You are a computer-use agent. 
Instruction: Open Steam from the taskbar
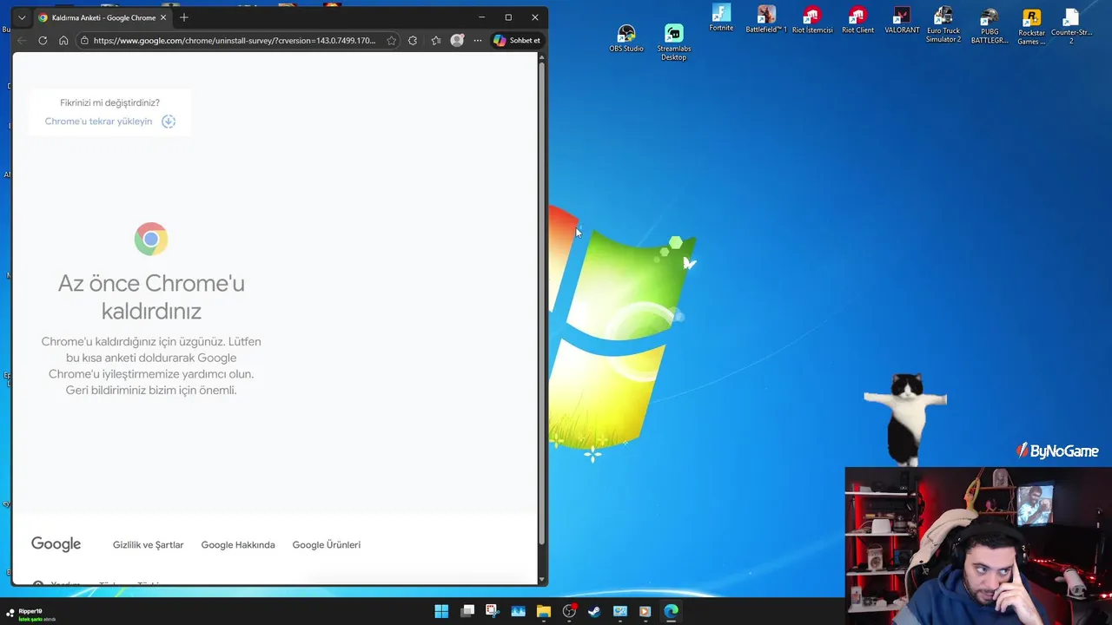[x=594, y=611]
